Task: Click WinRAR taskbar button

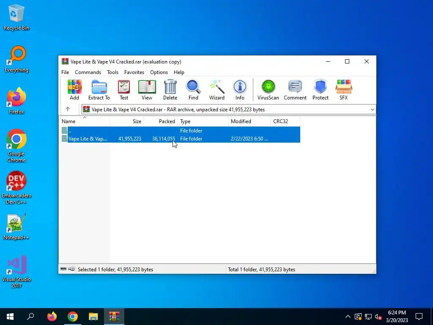Action: click(x=114, y=317)
